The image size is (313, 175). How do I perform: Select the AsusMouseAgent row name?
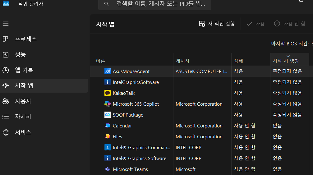(131, 71)
